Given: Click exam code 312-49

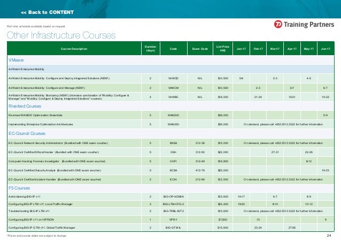Looking at the screenshot, I should 200,161.
